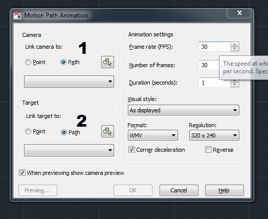
Task: Click the Link target to: label
Action: pyautogui.click(x=43, y=116)
